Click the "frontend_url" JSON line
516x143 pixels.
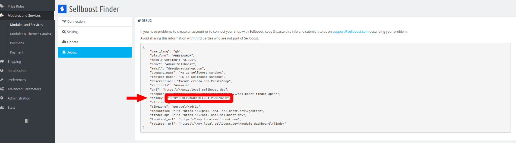click(195, 119)
